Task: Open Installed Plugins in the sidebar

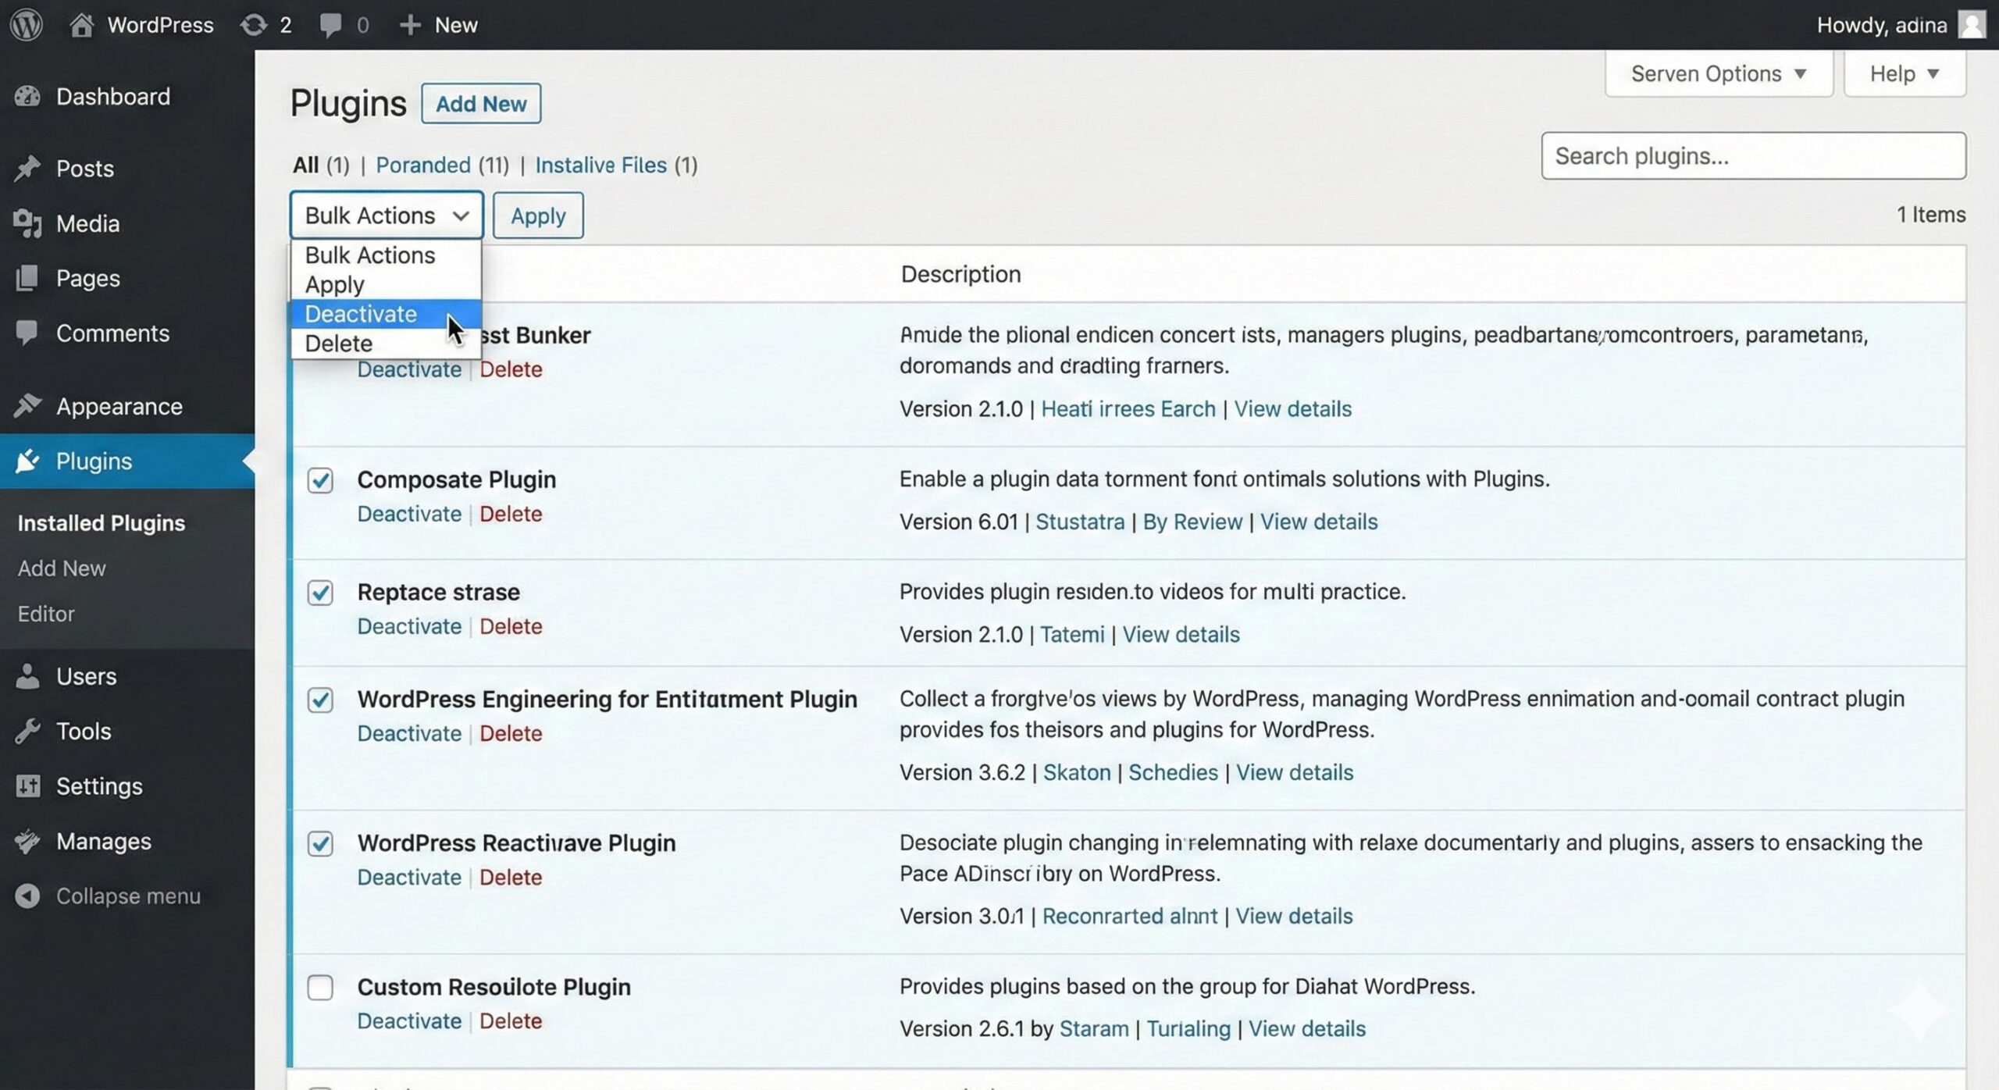Action: 101,522
